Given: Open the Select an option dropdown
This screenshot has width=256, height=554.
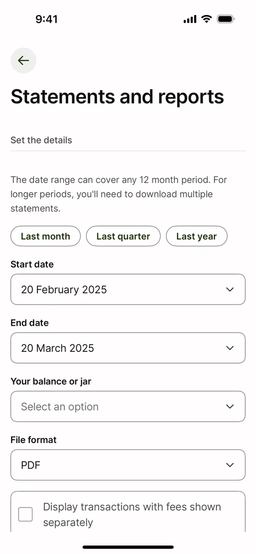Looking at the screenshot, I should click(x=128, y=406).
